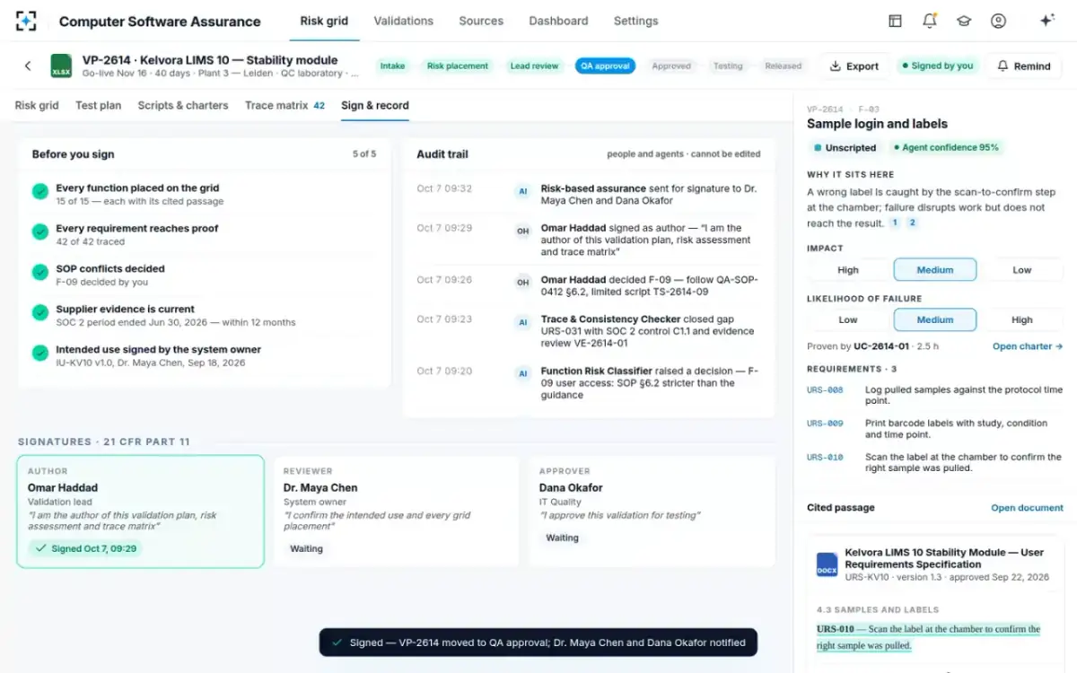Viewport: 1077px width, 673px height.
Task: Click OH avatar on decided F-09 entry
Action: point(522,283)
